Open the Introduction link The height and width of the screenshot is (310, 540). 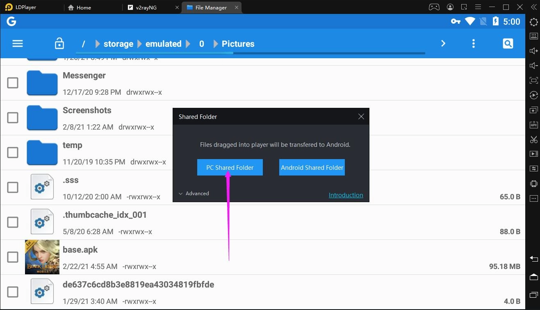pyautogui.click(x=346, y=195)
